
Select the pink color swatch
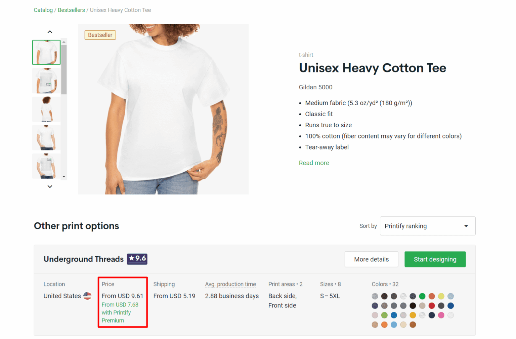(x=441, y=315)
